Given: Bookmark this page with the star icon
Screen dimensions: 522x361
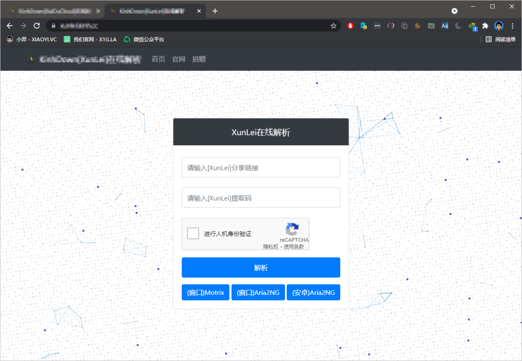Looking at the screenshot, I should 333,26.
